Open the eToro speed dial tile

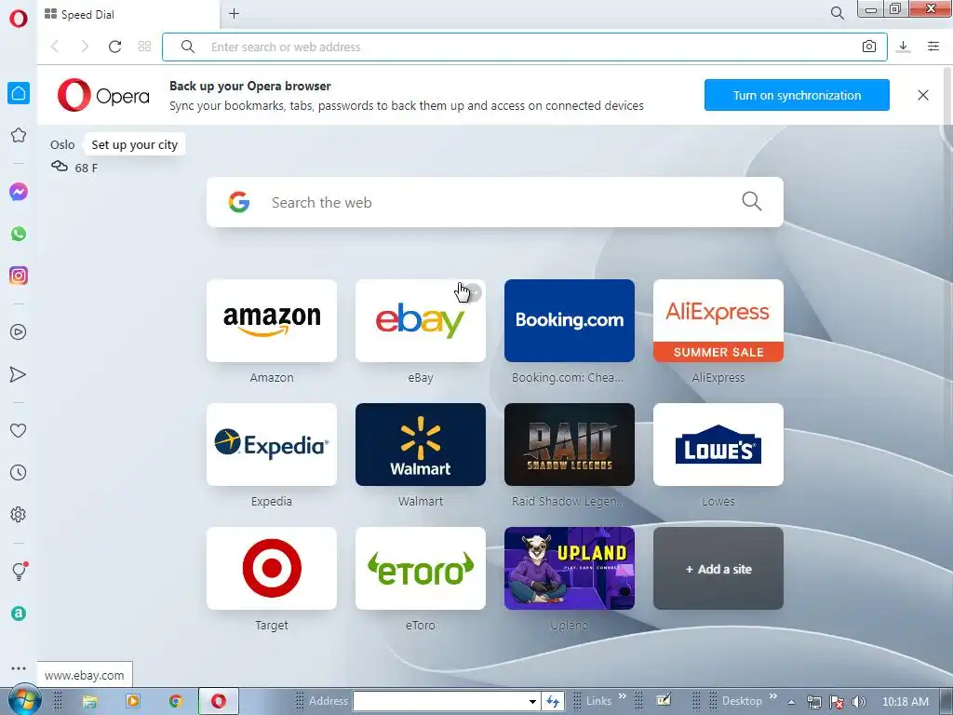(421, 569)
